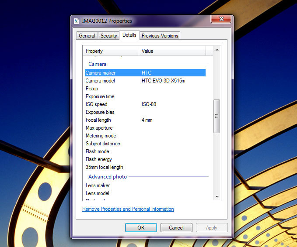The height and width of the screenshot is (247, 297).
Task: Select the F-stop property row
Action: (145, 89)
